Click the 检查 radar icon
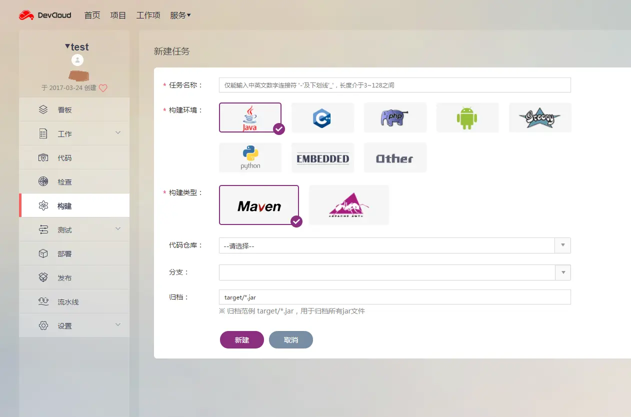 point(43,181)
